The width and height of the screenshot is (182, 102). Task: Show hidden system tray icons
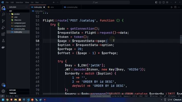[x=162, y=100]
